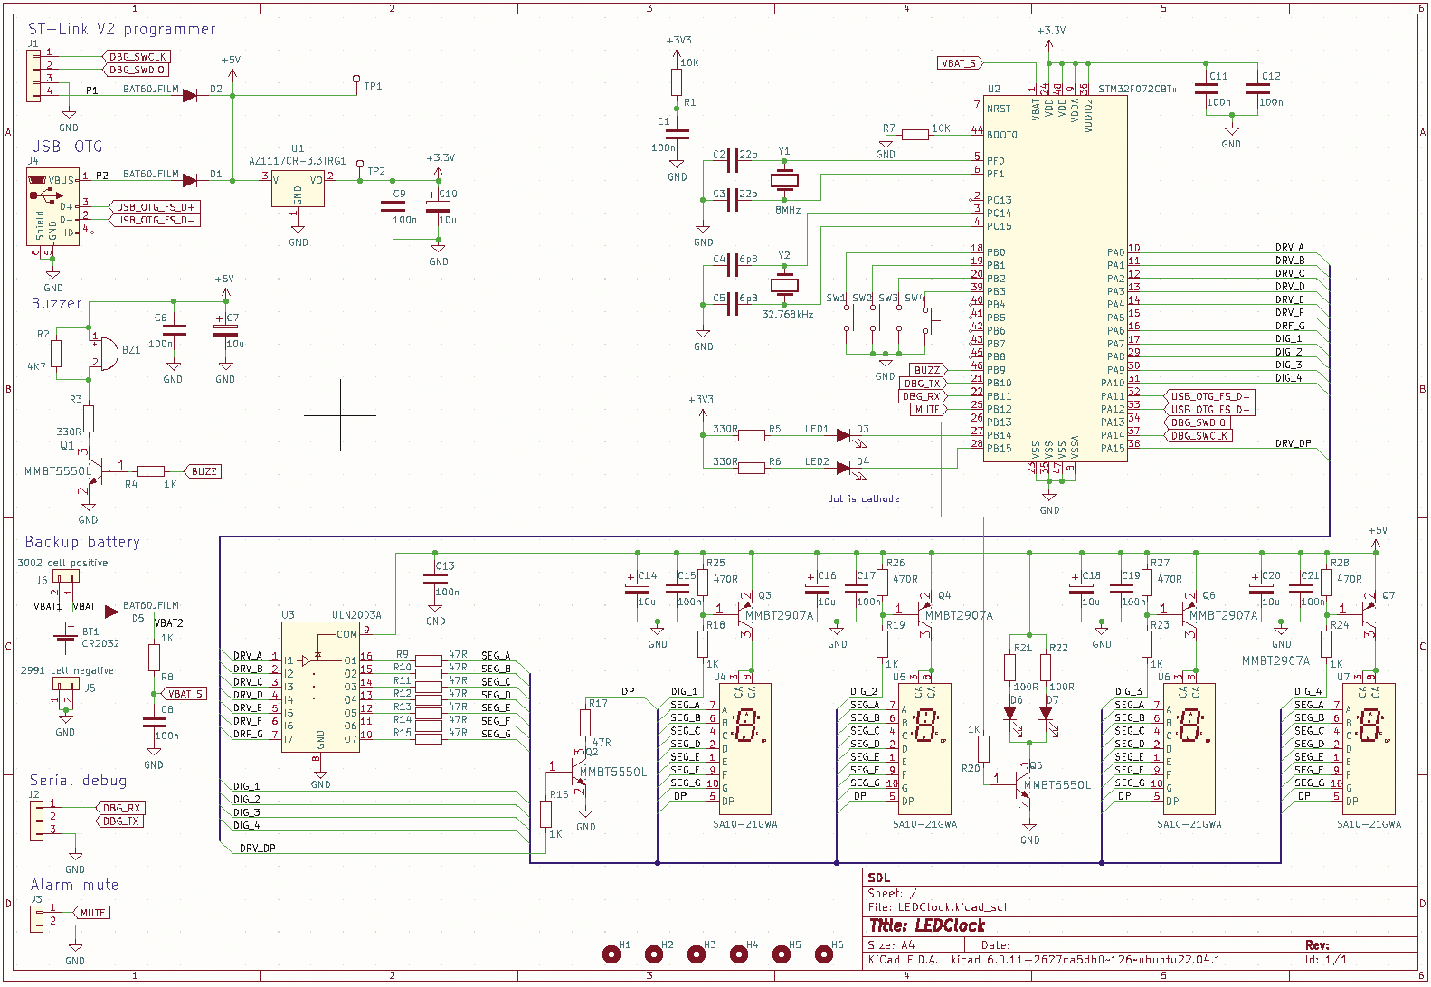1431x987 pixels.
Task: Click the J3 alarm mute connector
Action: 36,919
